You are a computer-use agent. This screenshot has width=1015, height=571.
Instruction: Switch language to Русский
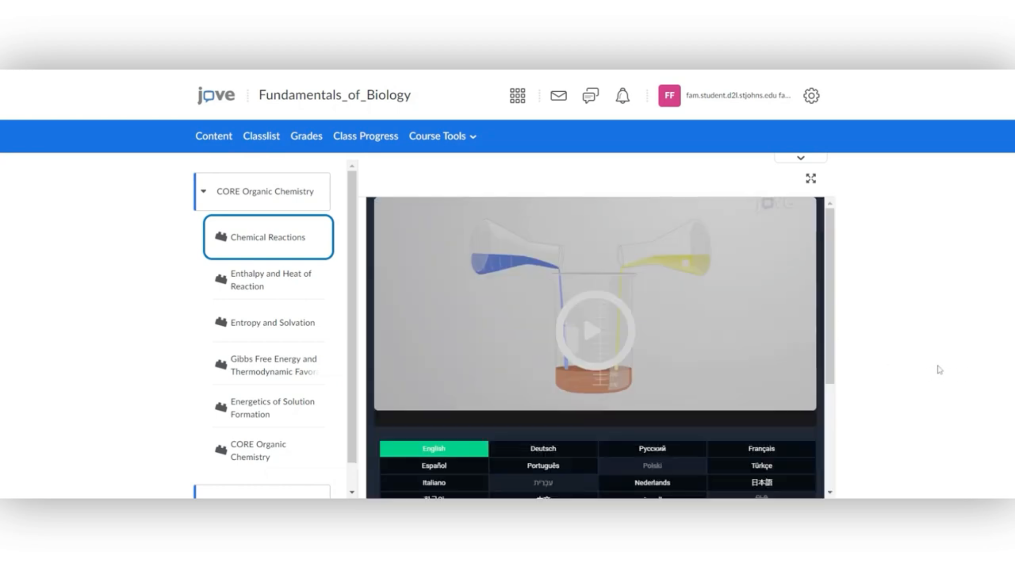[x=652, y=449]
